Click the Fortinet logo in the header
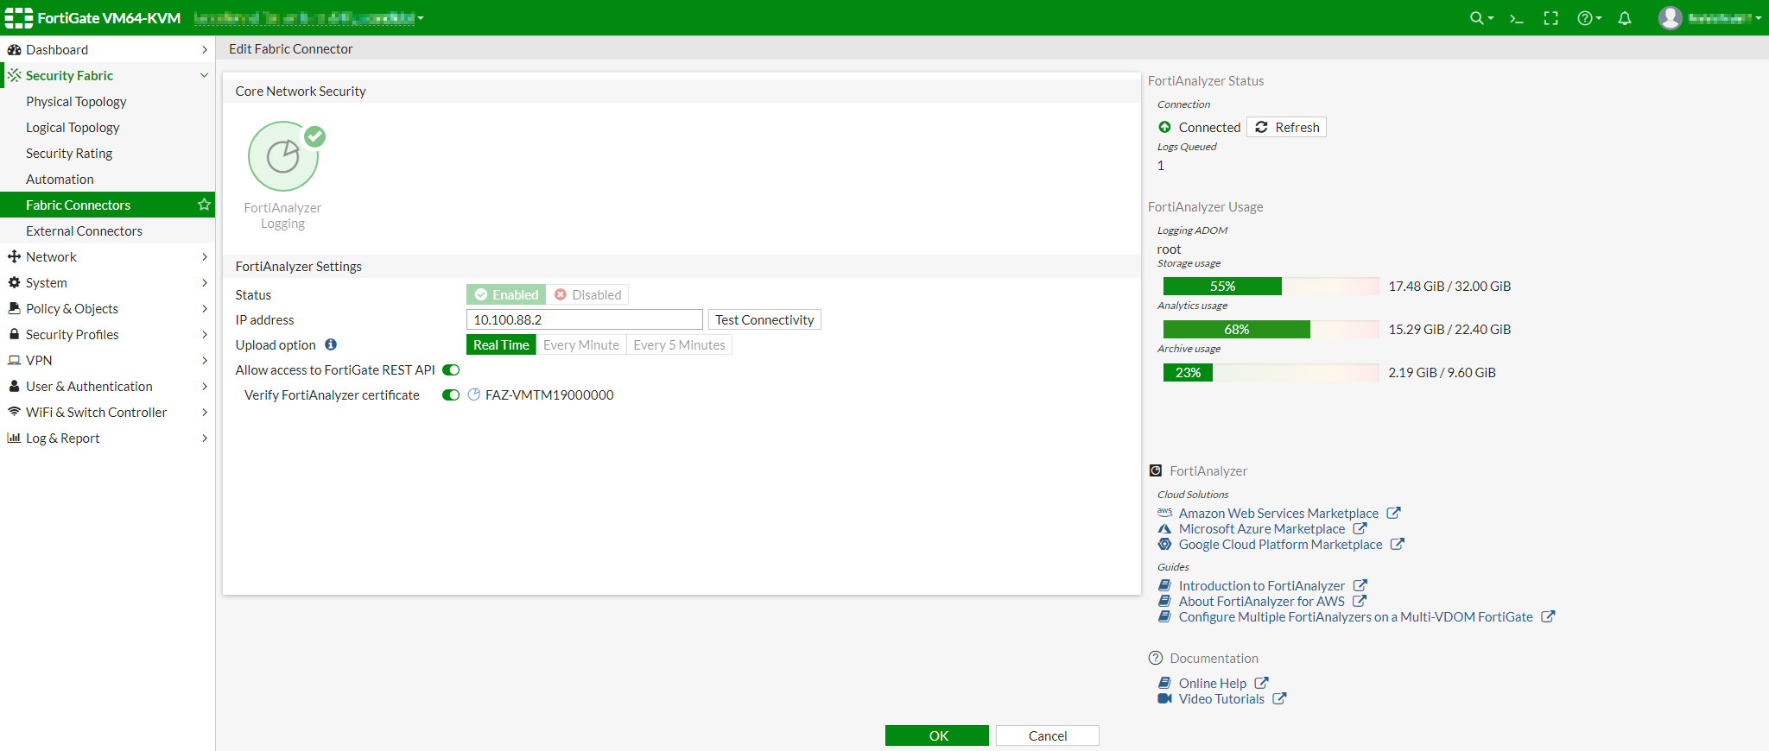 click(19, 17)
